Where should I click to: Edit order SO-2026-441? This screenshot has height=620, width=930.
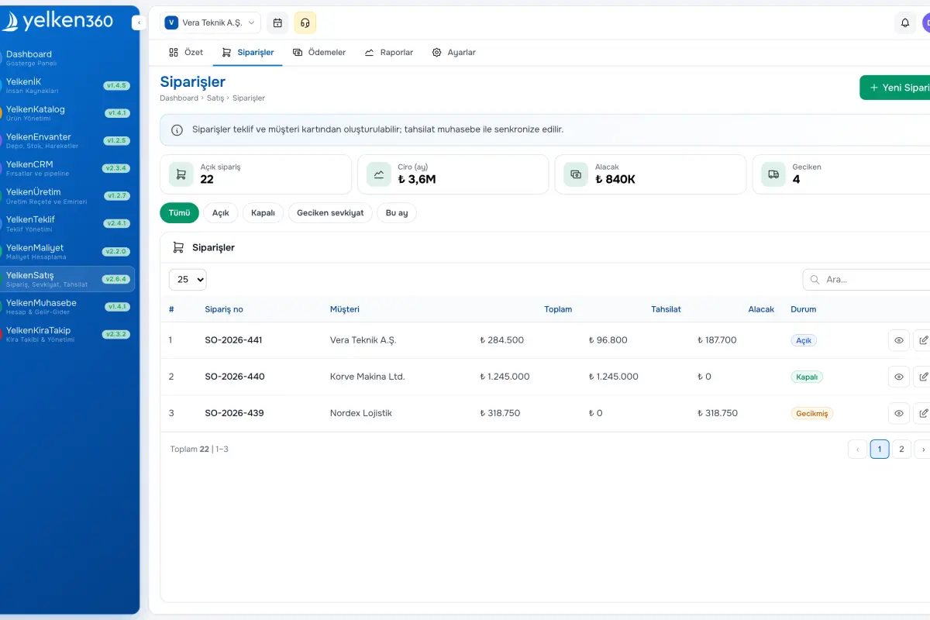point(923,340)
